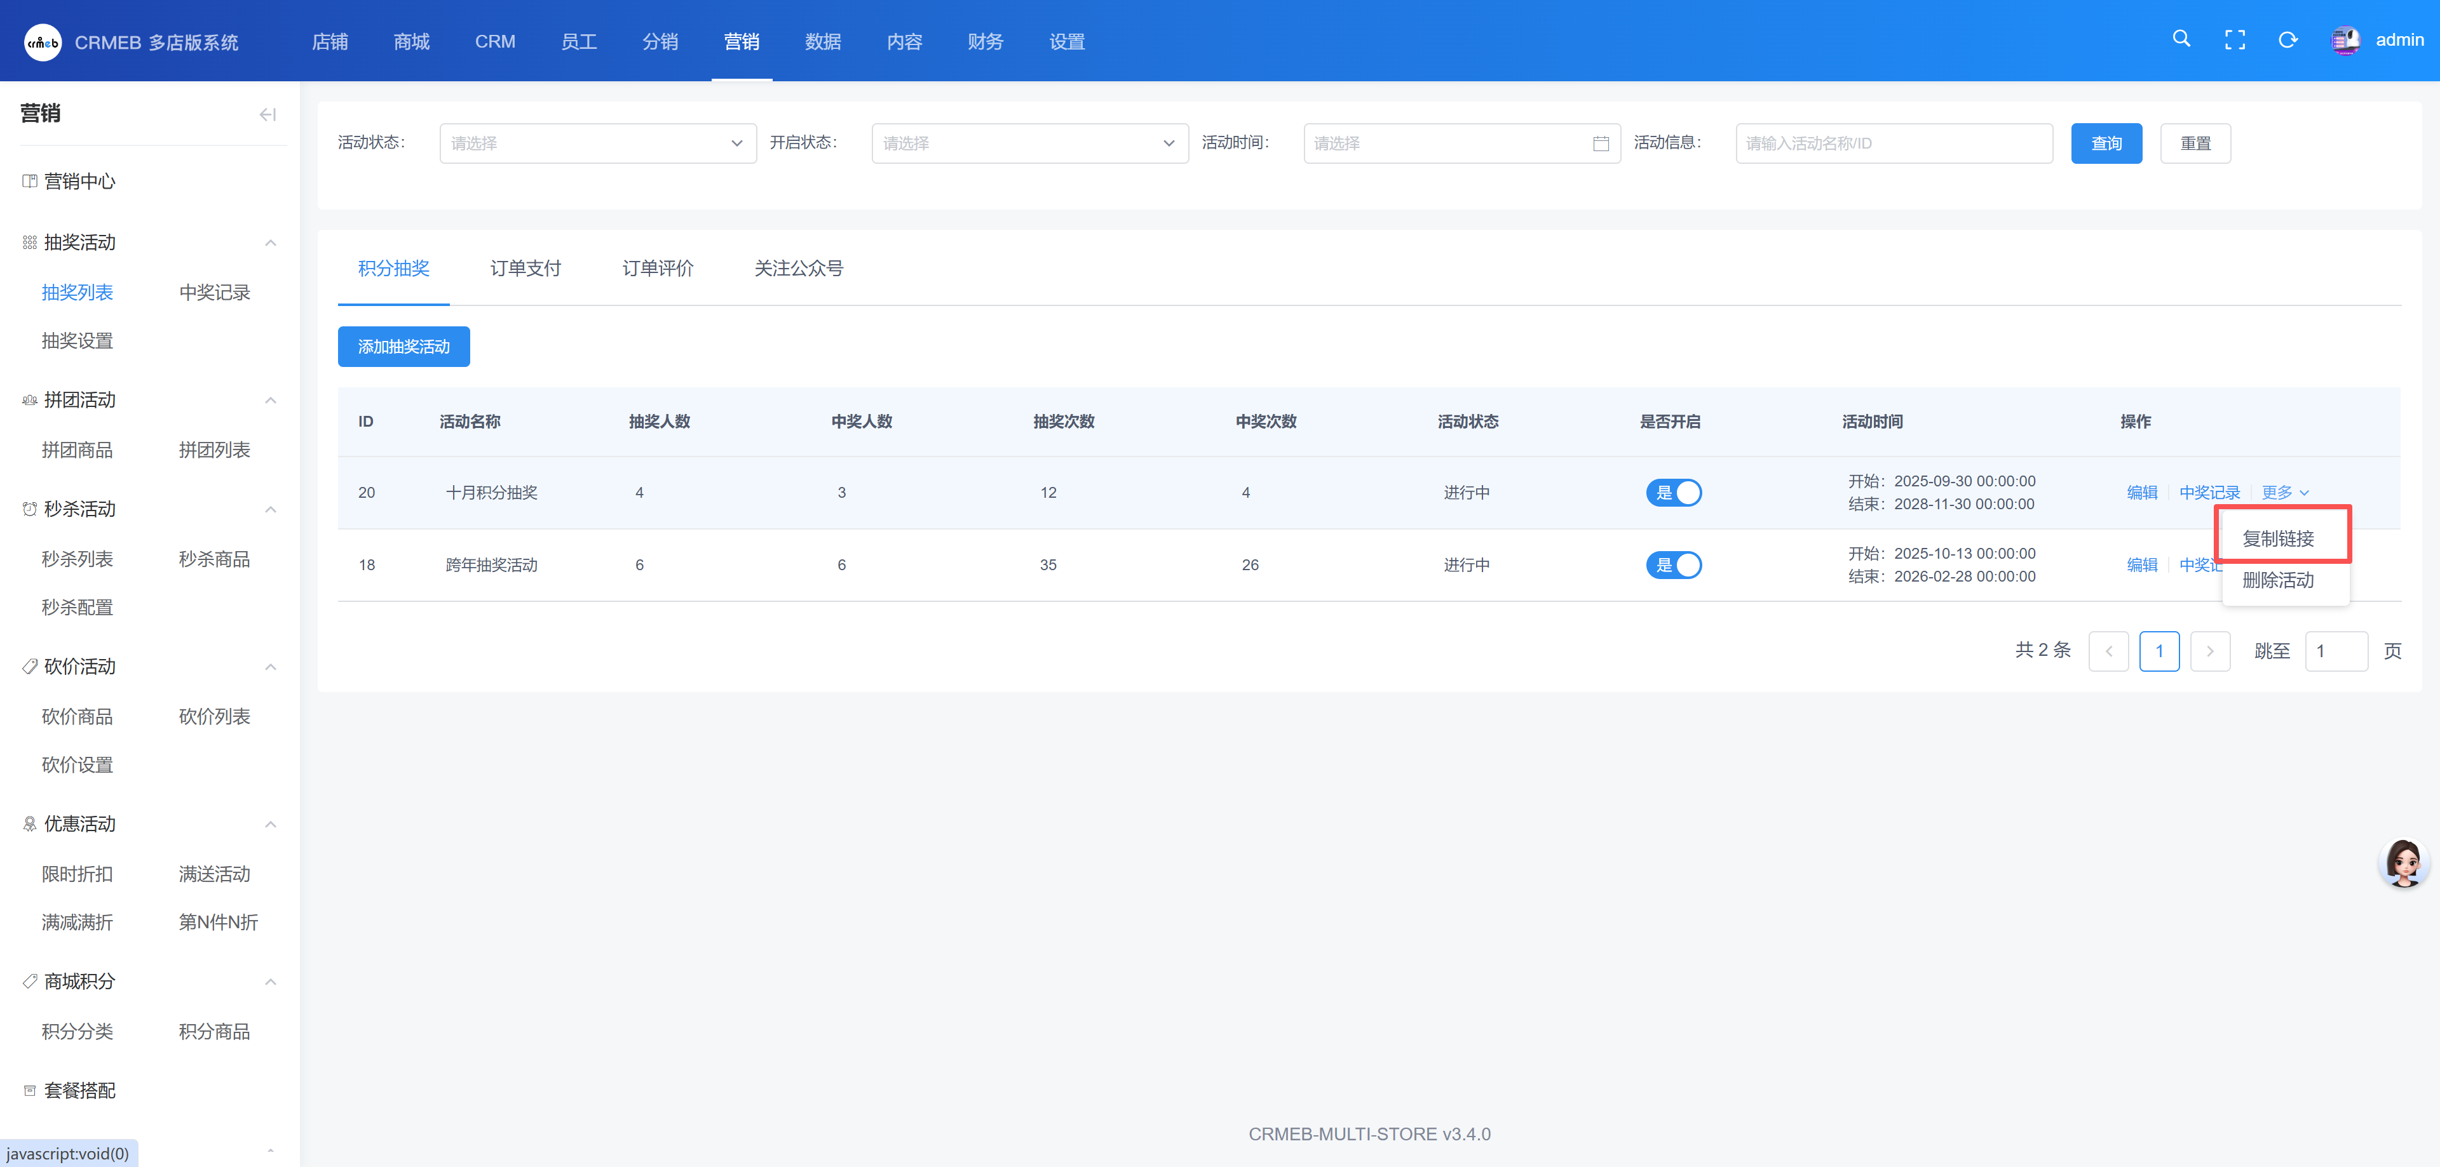Viewport: 2440px width, 1167px height.
Task: Click the refresh icon in top bar
Action: click(x=2287, y=40)
